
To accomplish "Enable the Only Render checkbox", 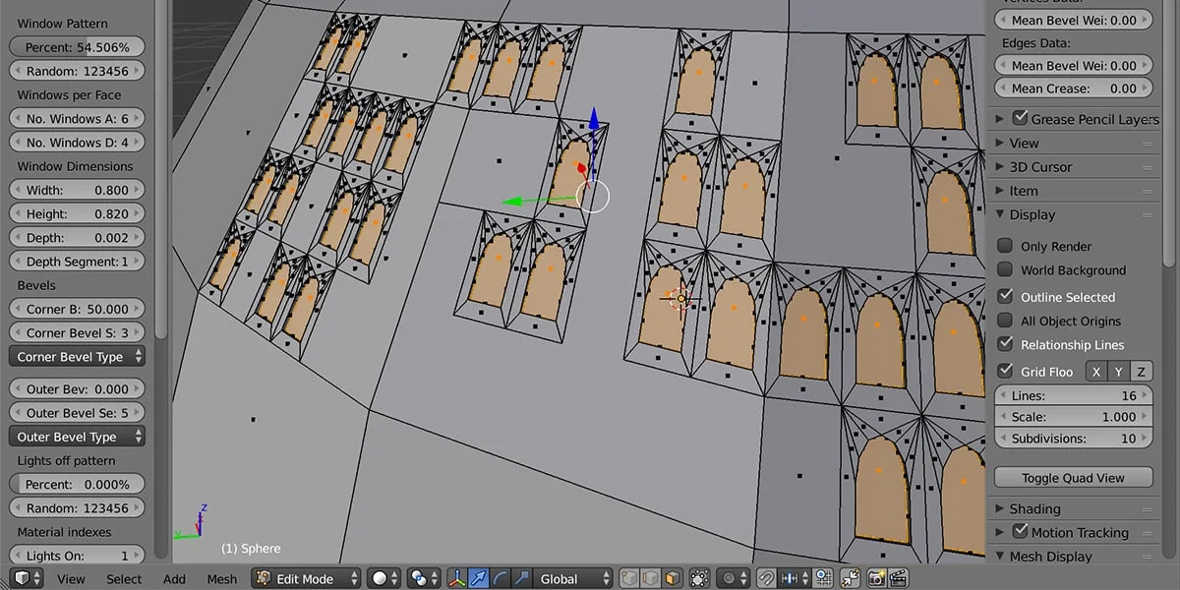I will click(x=1005, y=246).
